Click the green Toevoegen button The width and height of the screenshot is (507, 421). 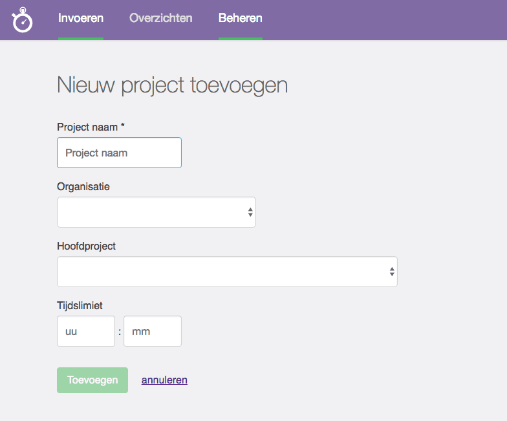point(92,380)
